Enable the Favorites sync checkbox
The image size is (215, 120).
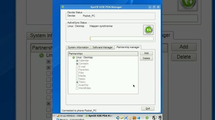point(77,70)
